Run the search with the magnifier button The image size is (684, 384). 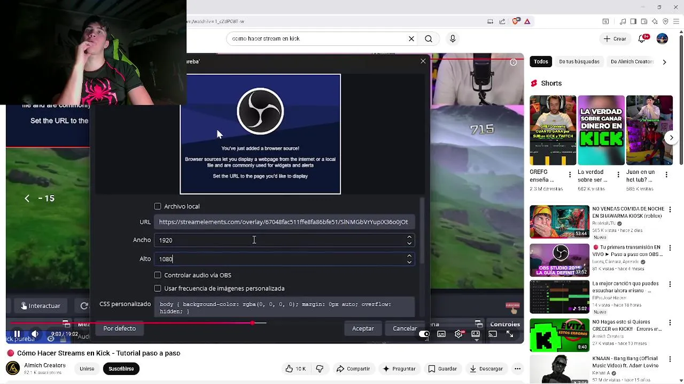(429, 38)
